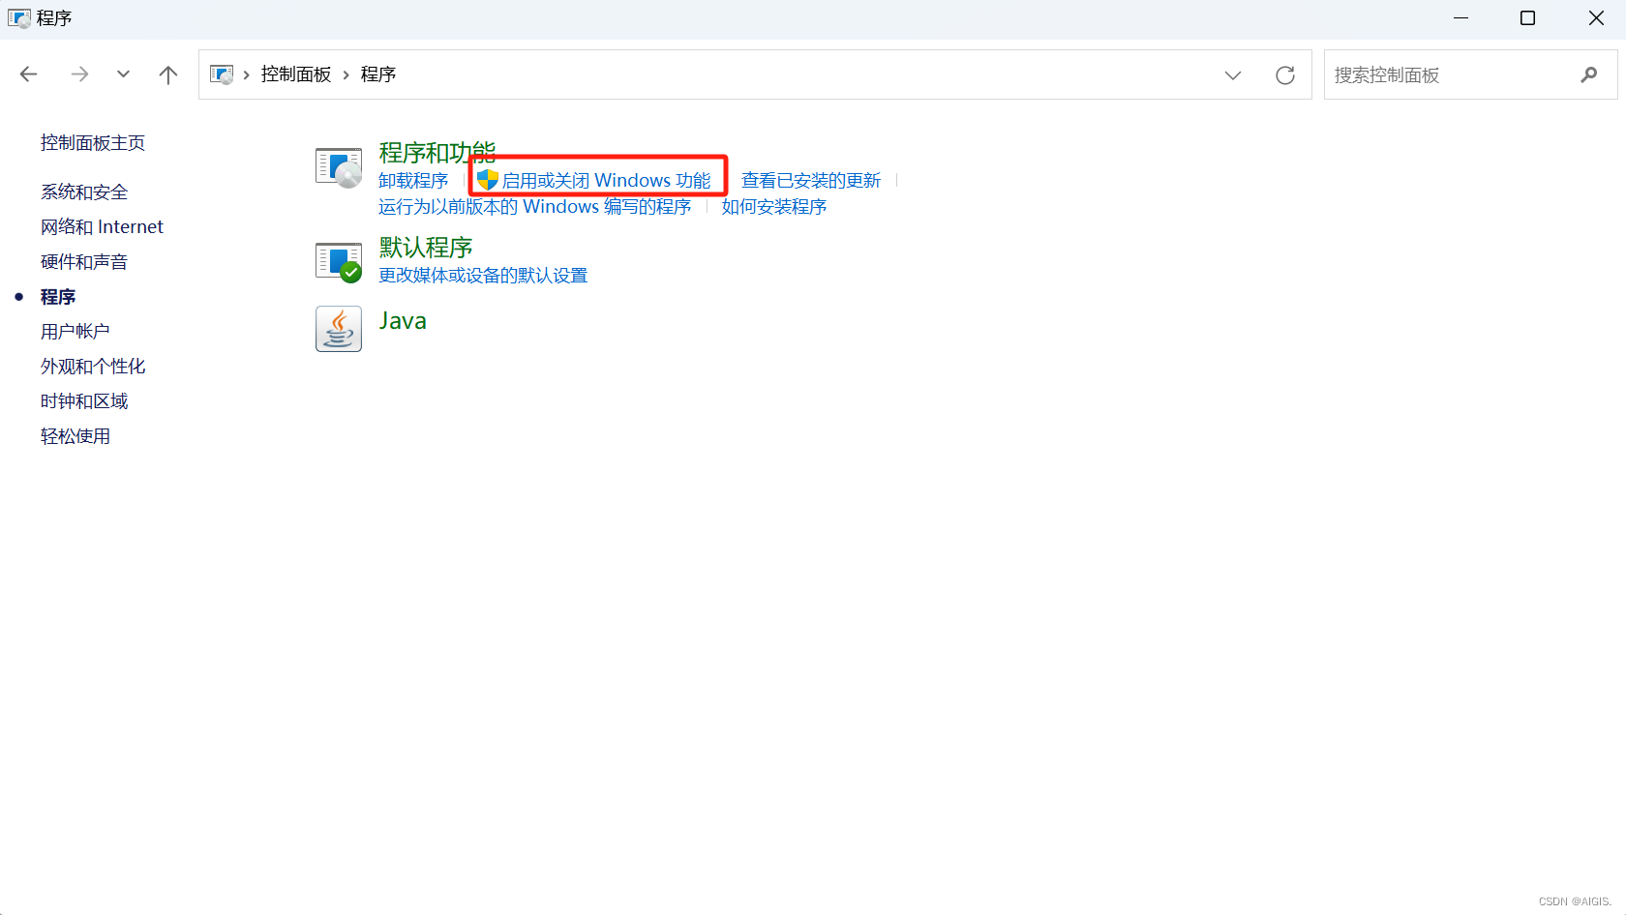Open the Java control panel link

click(403, 321)
